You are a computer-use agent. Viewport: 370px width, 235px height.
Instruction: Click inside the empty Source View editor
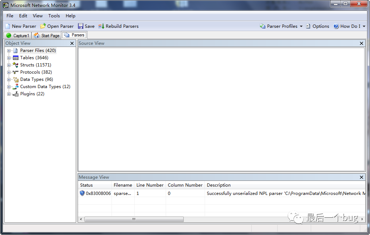[221, 109]
